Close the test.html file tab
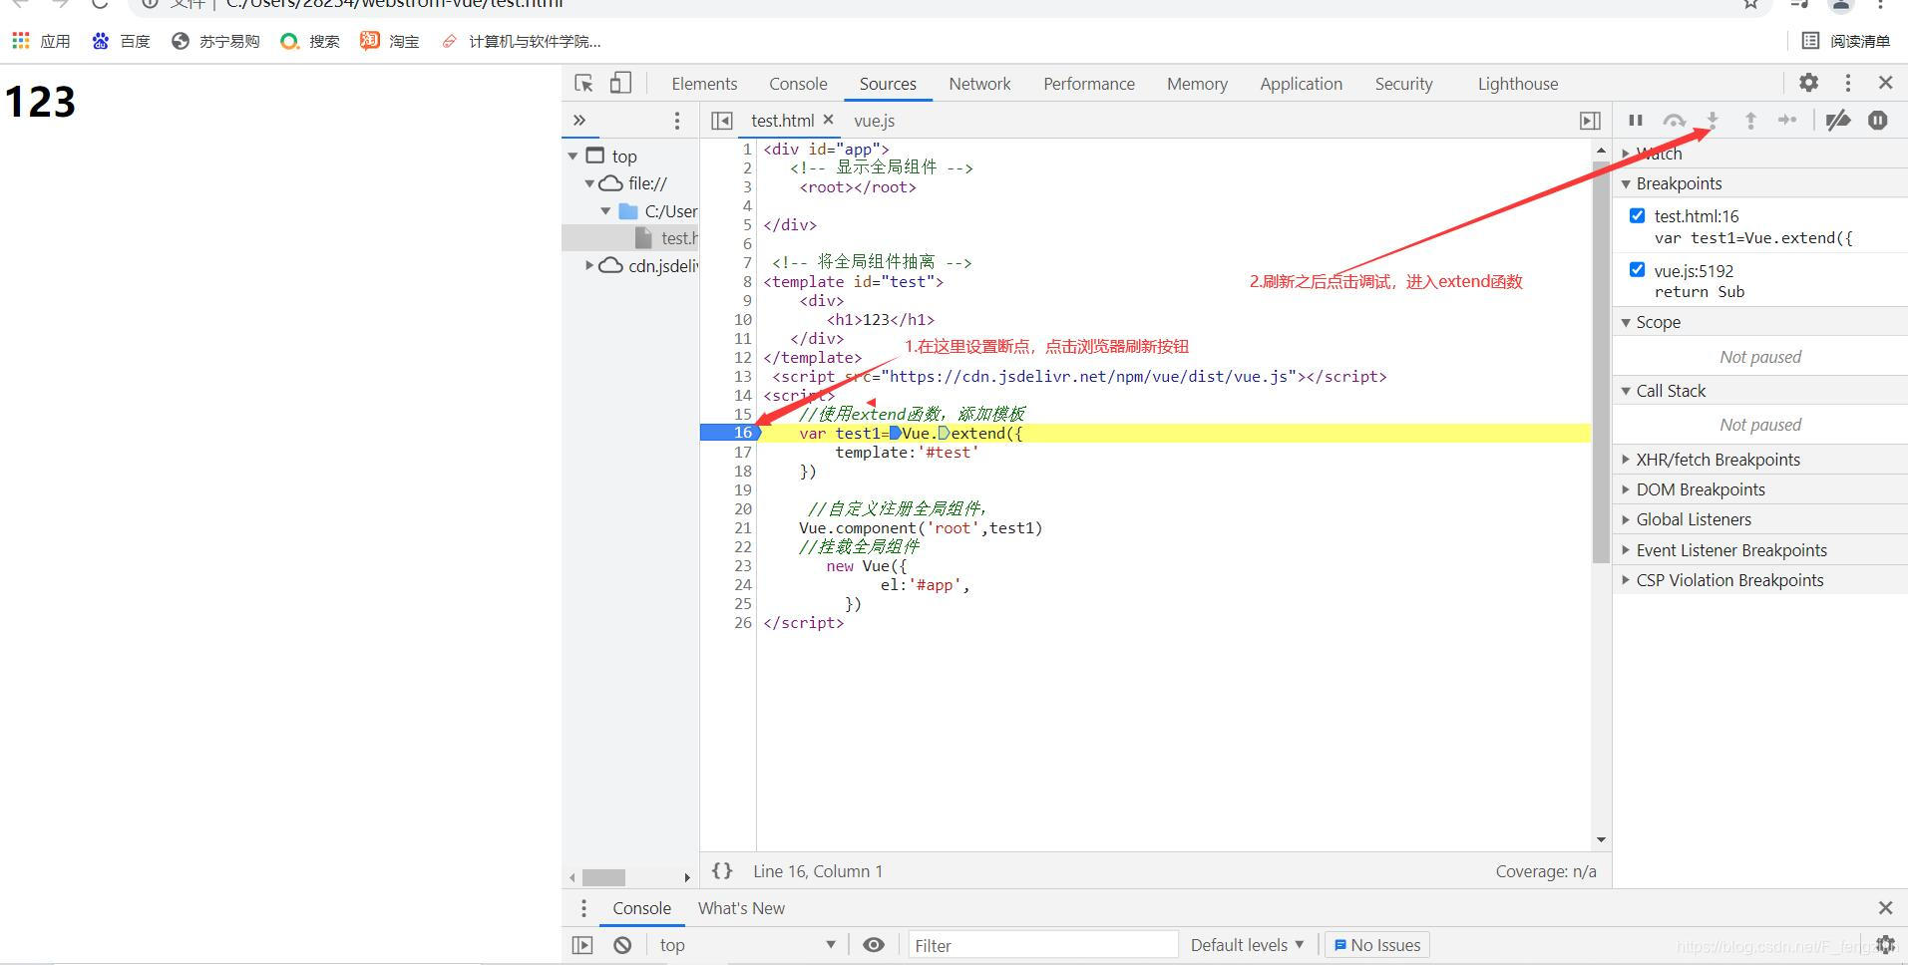 point(828,120)
